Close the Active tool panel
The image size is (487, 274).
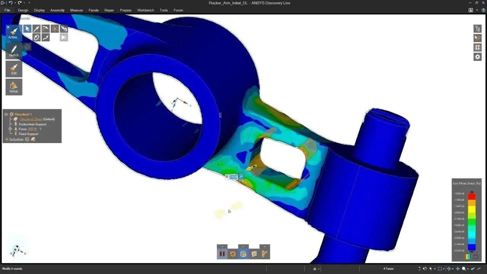tap(8, 27)
